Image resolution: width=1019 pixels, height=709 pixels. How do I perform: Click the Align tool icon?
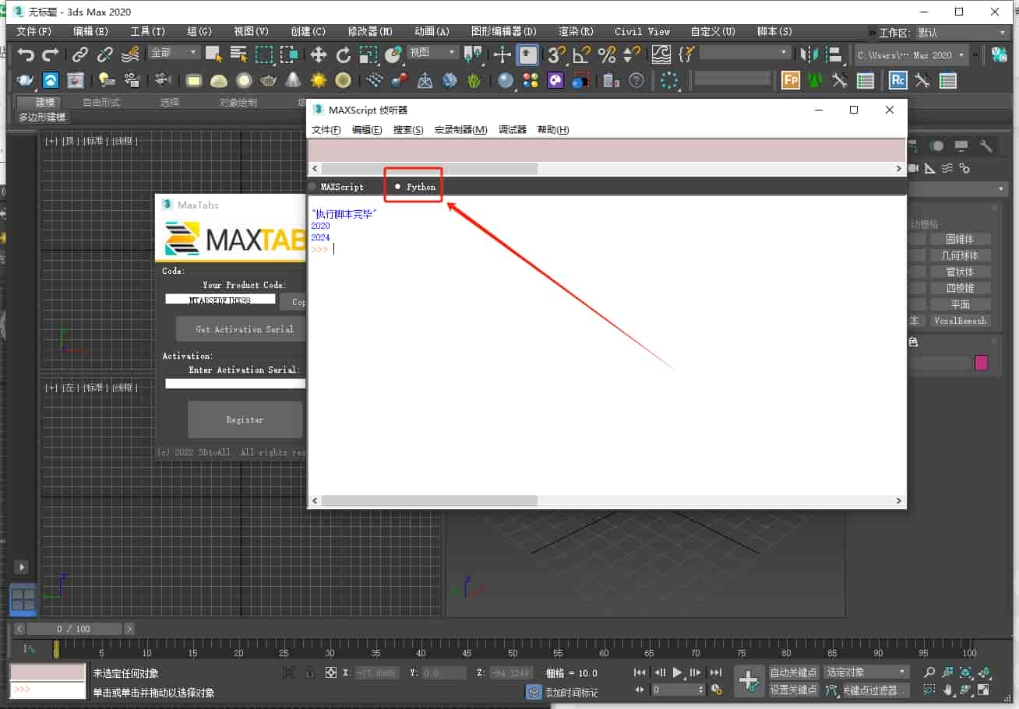834,54
